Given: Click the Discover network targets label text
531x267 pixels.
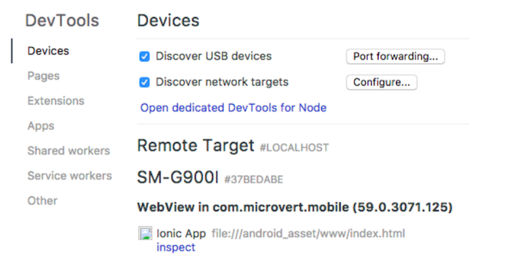Looking at the screenshot, I should (x=222, y=82).
